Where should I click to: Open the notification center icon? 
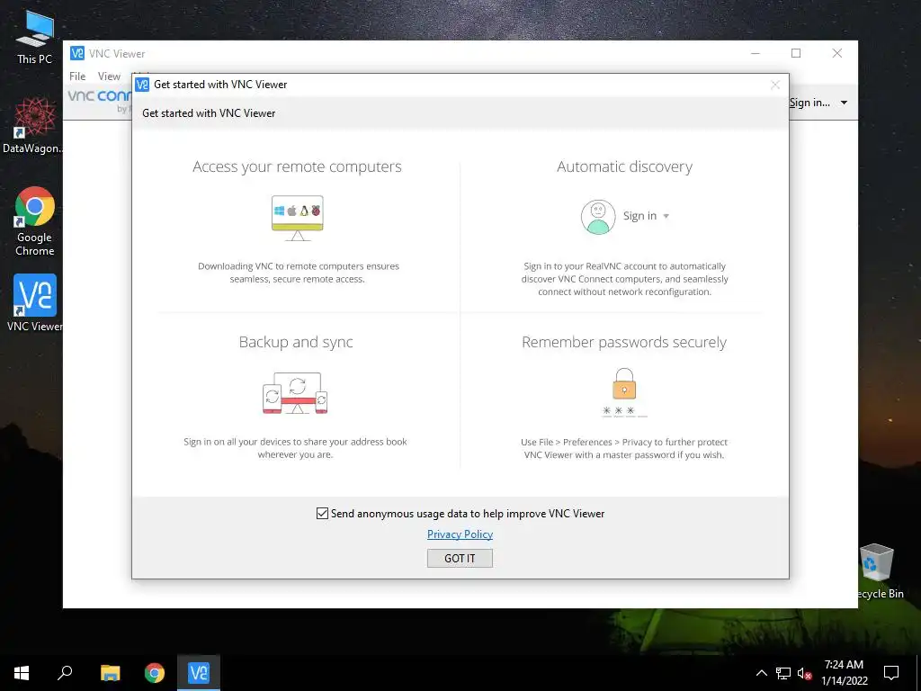[x=891, y=673]
